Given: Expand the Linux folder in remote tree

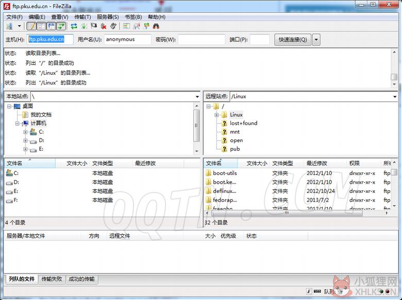Looking at the screenshot, I should 216,115.
